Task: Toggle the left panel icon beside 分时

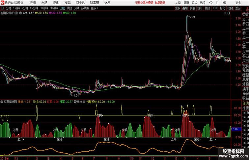Action: coord(2,8)
